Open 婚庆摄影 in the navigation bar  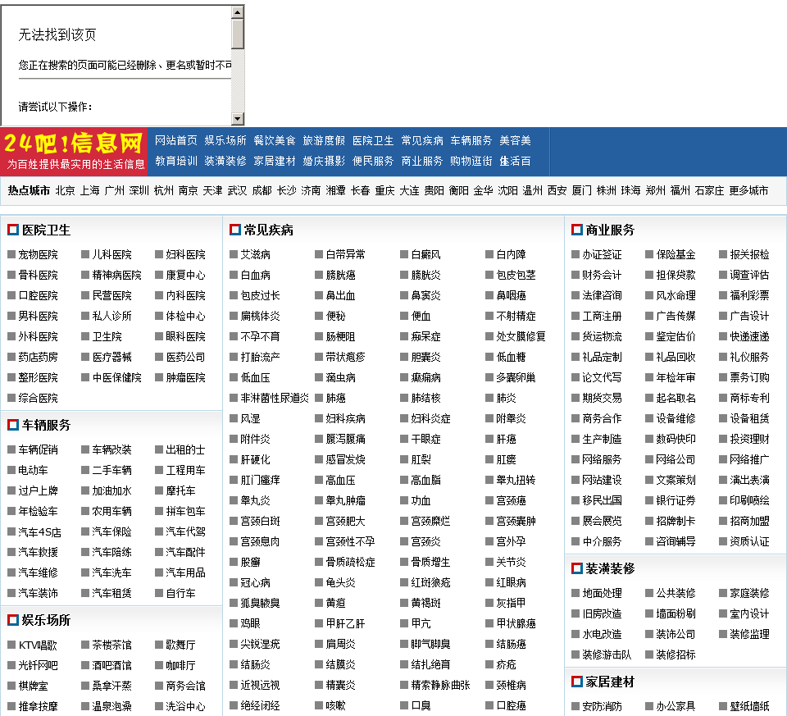[x=324, y=162]
